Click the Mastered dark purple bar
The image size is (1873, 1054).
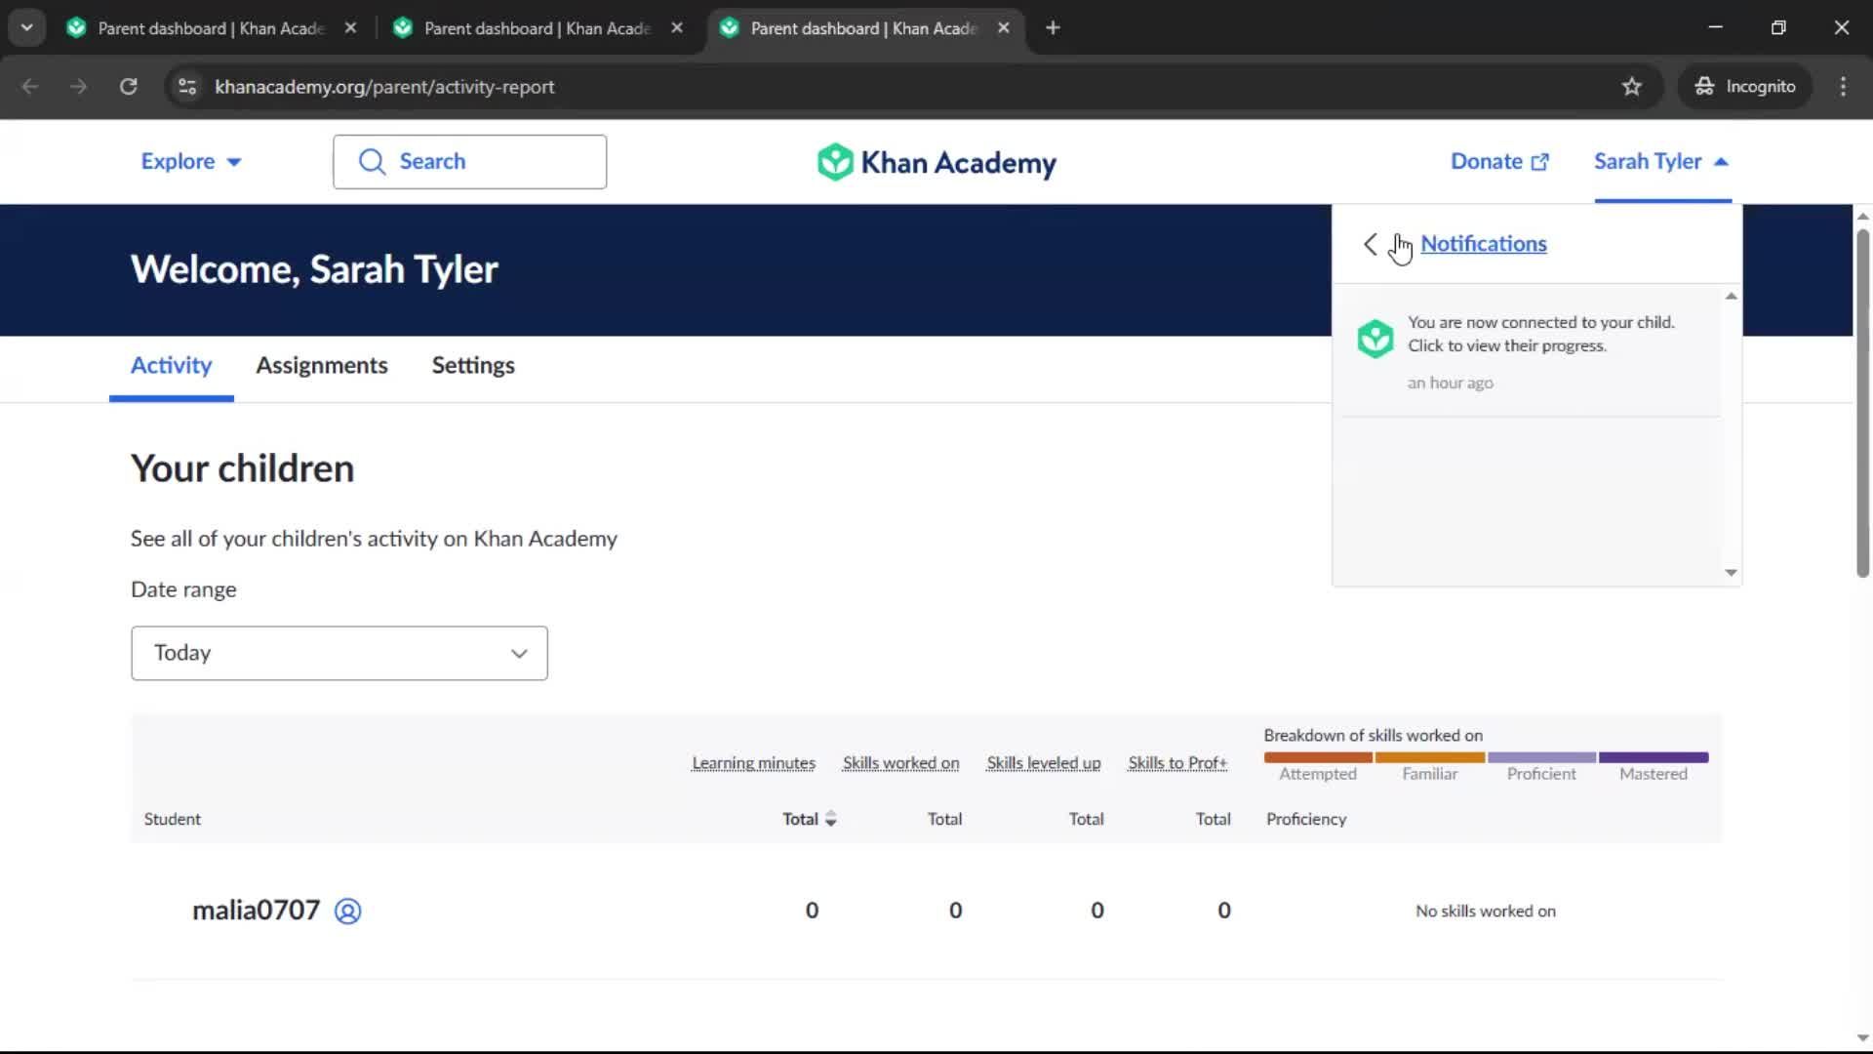point(1654,757)
